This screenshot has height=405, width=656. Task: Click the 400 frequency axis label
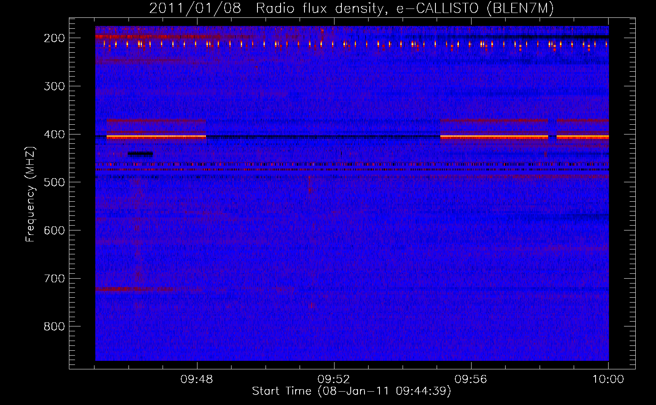pyautogui.click(x=54, y=134)
